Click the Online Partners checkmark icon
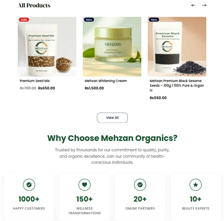This screenshot has width=224, height=221. [140, 185]
